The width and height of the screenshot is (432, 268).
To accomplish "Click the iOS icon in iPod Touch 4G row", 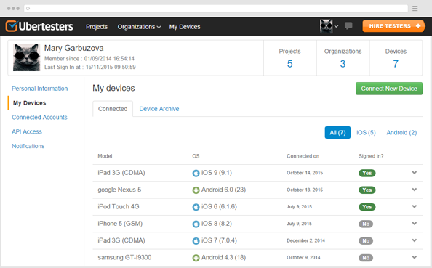I will 196,207.
